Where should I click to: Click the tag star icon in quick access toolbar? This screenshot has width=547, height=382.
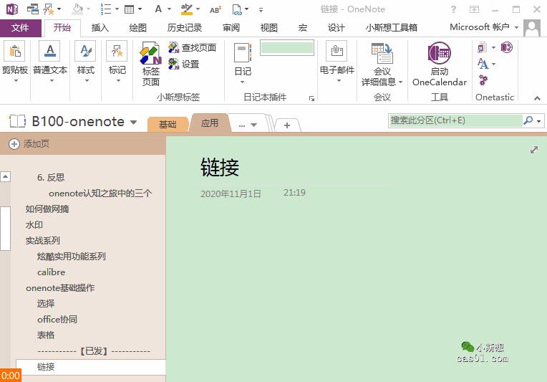[49, 9]
